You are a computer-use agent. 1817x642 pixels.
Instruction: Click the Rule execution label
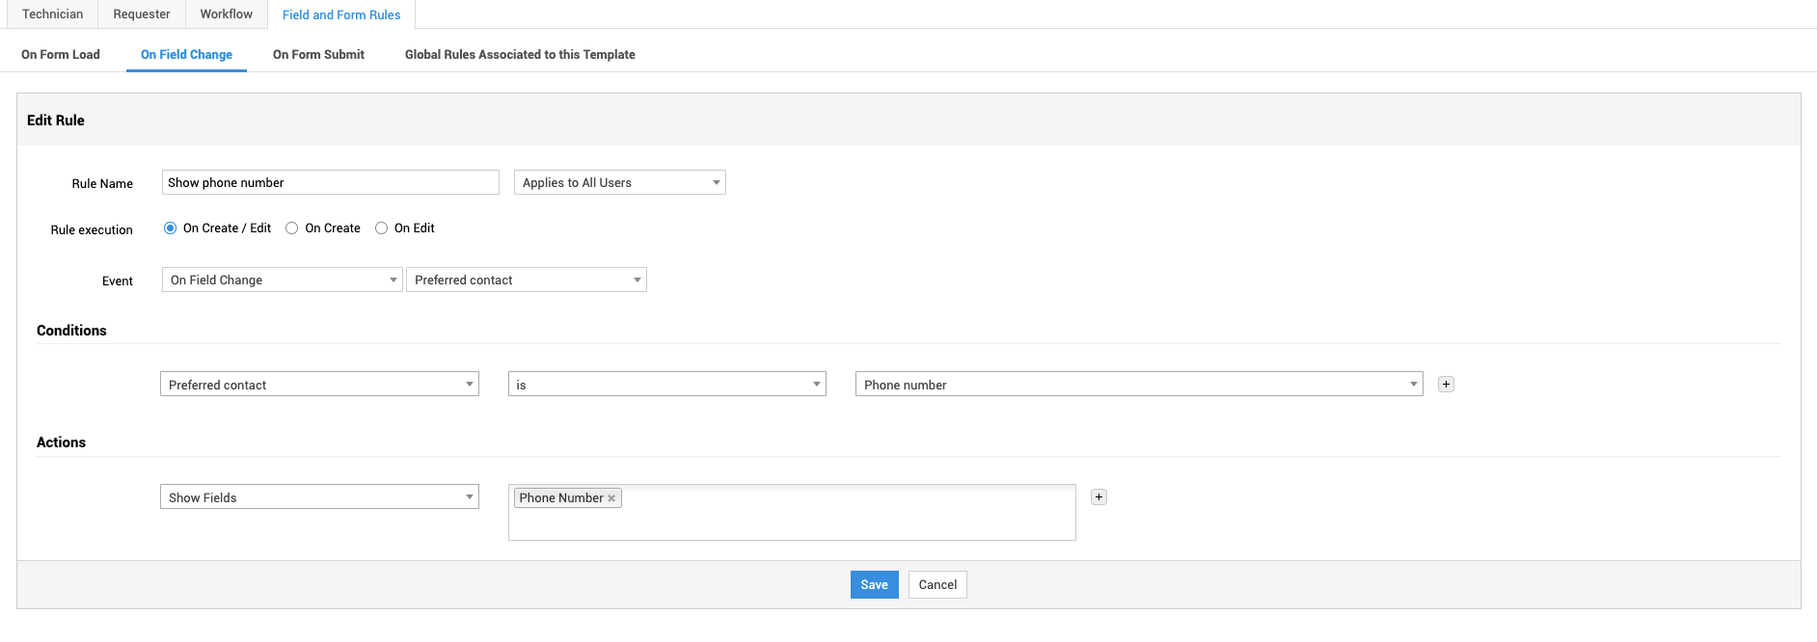point(92,230)
